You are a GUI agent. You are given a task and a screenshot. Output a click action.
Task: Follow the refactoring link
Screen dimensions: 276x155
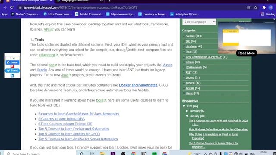48,55
